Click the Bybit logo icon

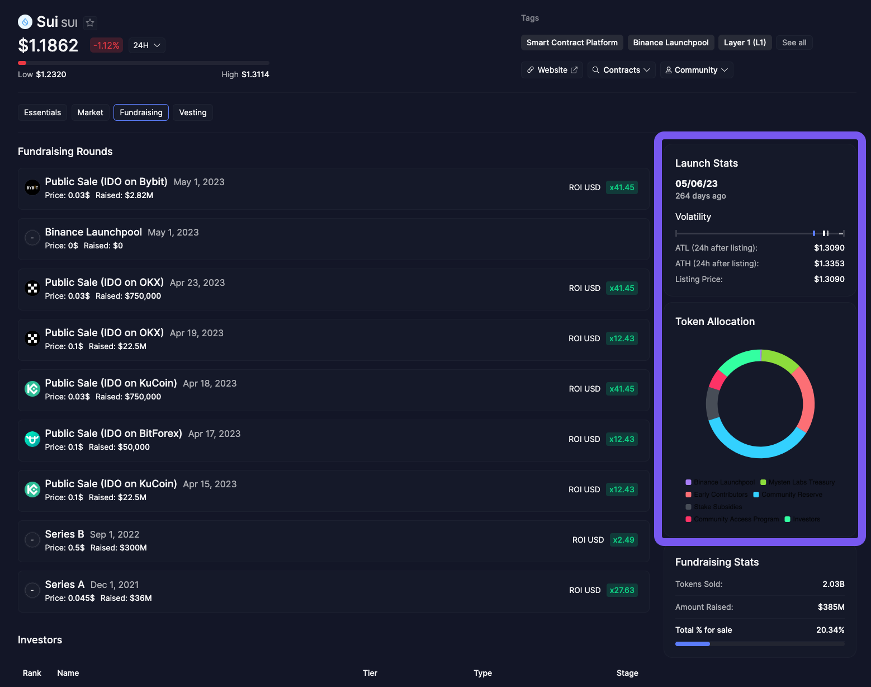pyautogui.click(x=32, y=187)
